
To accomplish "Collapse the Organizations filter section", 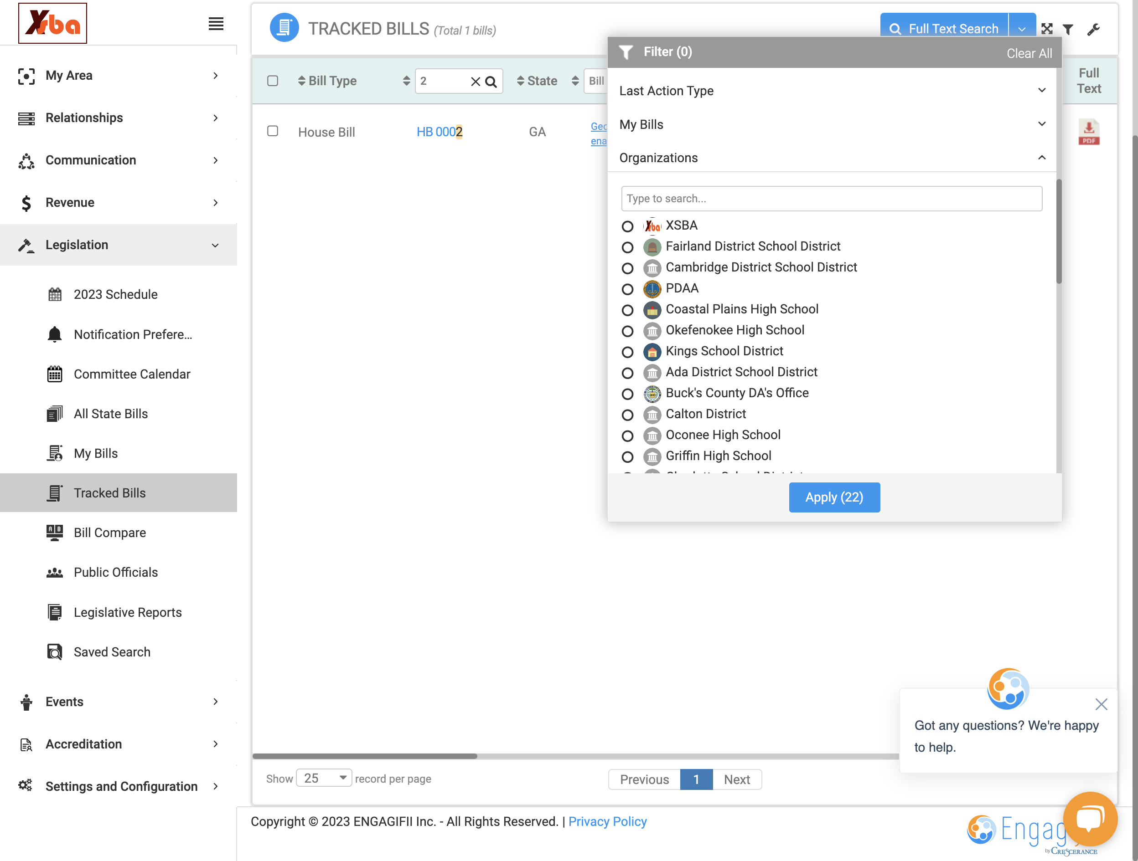I will click(x=832, y=158).
